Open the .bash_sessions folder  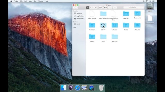pyautogui.click(x=103, y=14)
